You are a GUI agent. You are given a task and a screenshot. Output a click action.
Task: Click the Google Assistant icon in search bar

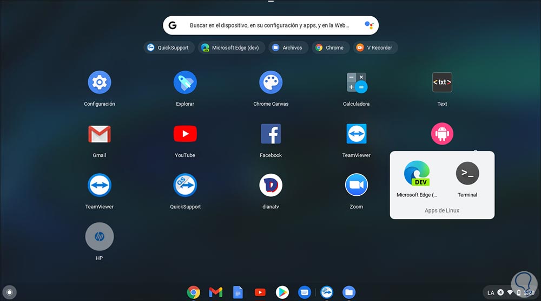369,25
